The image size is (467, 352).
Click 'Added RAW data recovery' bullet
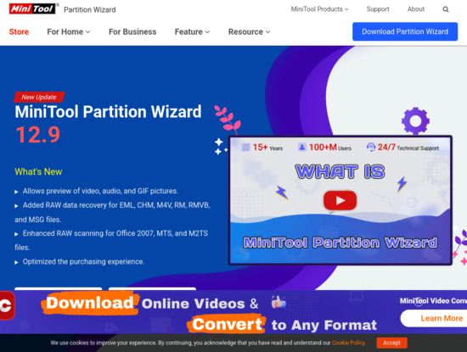tap(113, 212)
